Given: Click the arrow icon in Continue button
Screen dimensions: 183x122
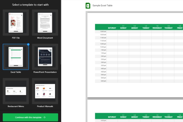Looking at the screenshot, I should 44,117.
